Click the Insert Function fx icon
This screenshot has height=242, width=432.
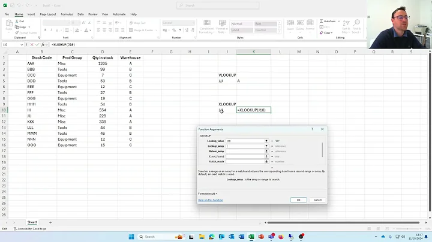coord(43,44)
